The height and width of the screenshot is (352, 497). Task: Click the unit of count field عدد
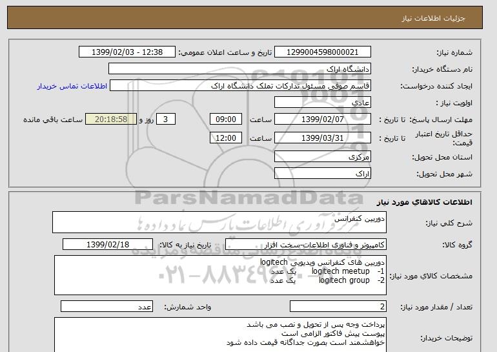(107, 307)
